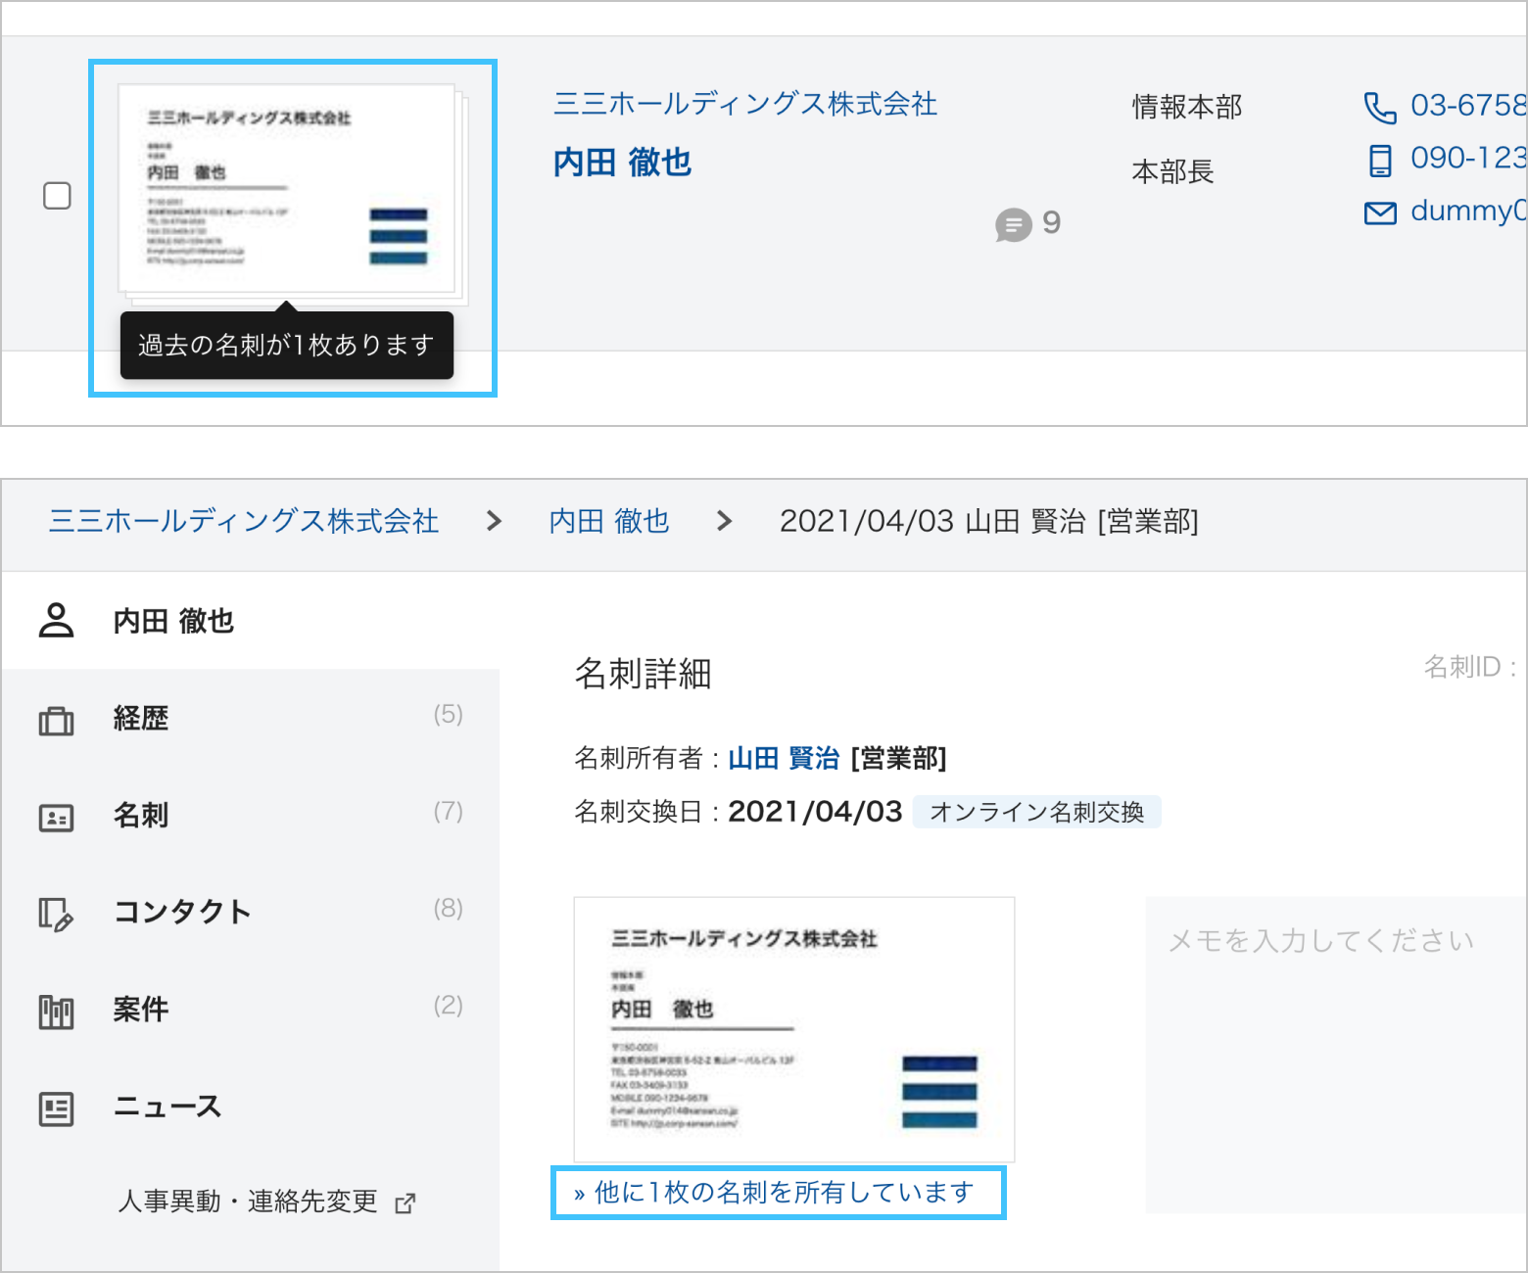Click the (8) count beside コンタクト

[x=448, y=908]
